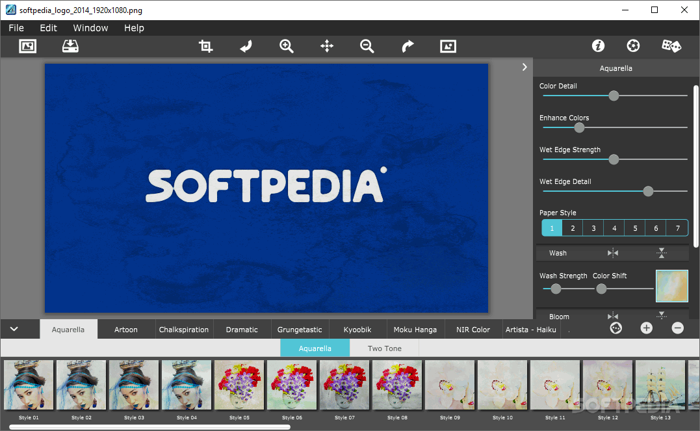Click the presets horizontal scrollbar

pos(150,427)
